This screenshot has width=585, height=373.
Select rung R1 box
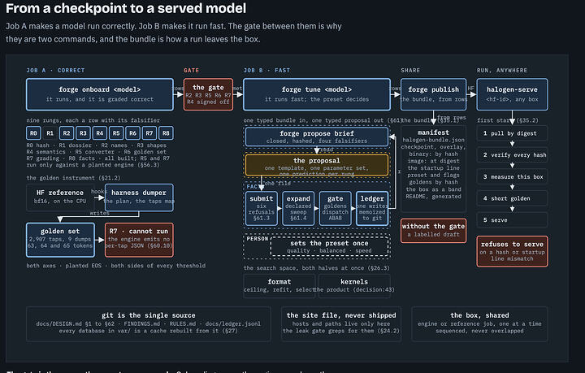50,133
